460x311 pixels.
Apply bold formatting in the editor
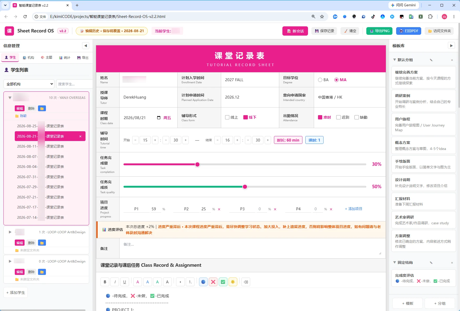pyautogui.click(x=105, y=282)
